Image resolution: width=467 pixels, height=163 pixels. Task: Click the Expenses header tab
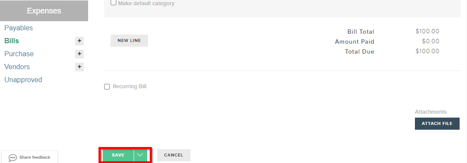click(x=44, y=11)
